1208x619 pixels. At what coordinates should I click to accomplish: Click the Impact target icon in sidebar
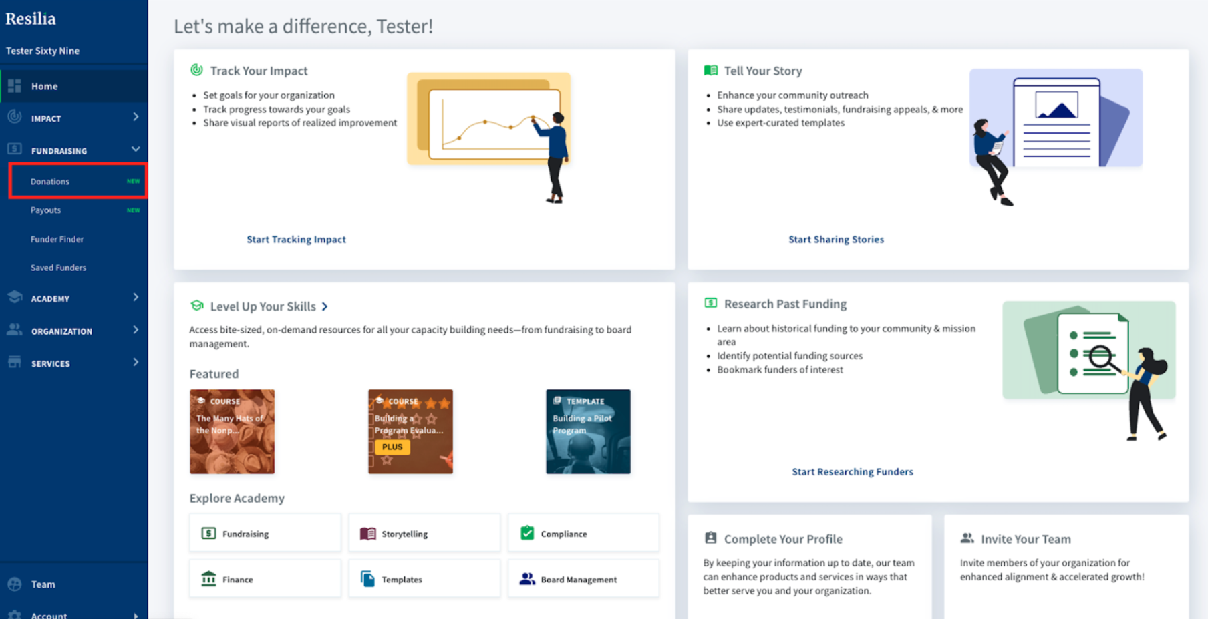point(15,117)
